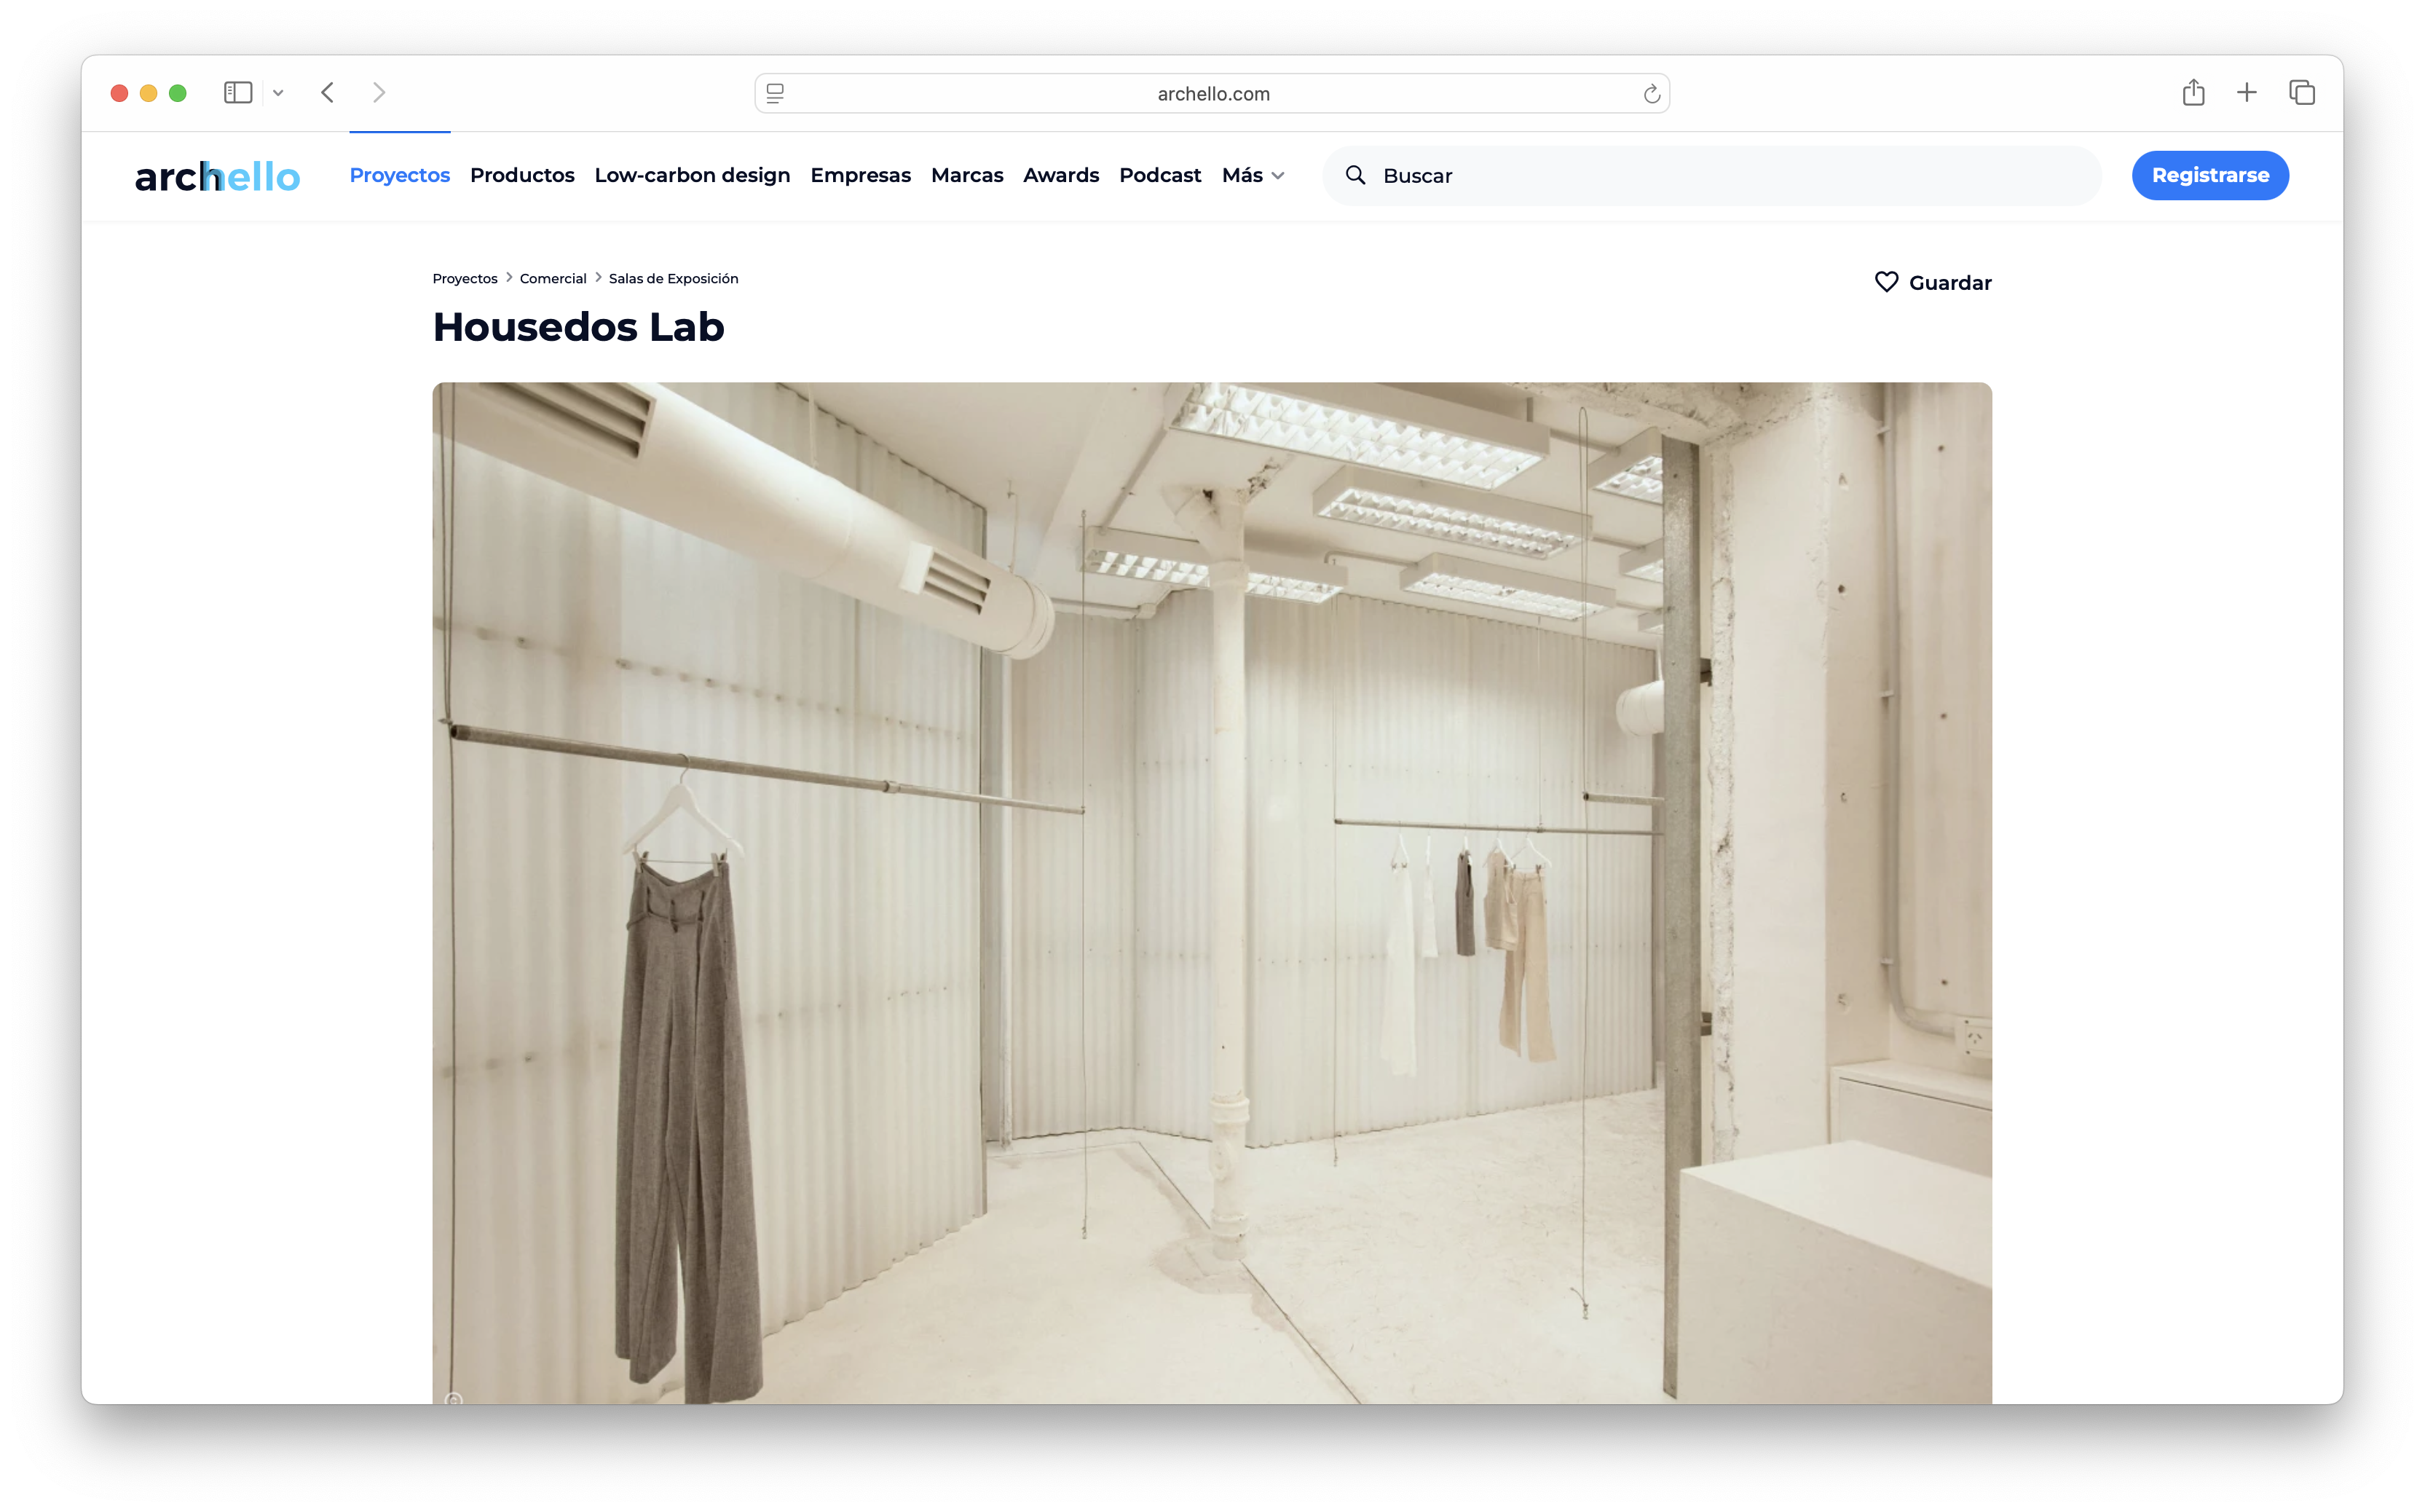This screenshot has width=2425, height=1512.
Task: Open a new tab with plus icon
Action: (x=2247, y=93)
